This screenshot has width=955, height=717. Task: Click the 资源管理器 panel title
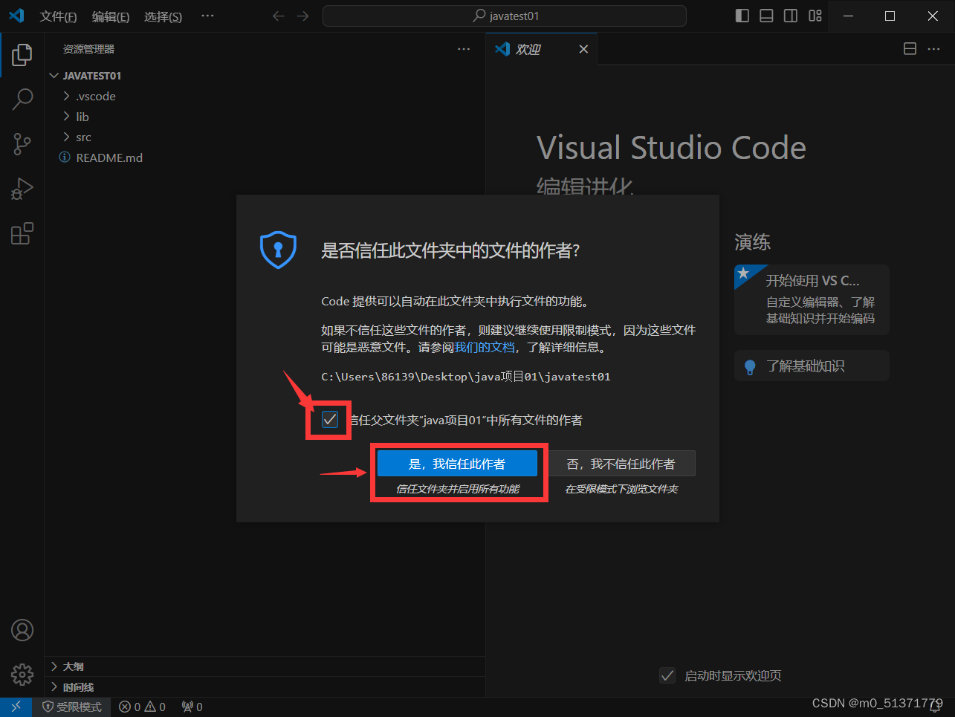point(88,49)
